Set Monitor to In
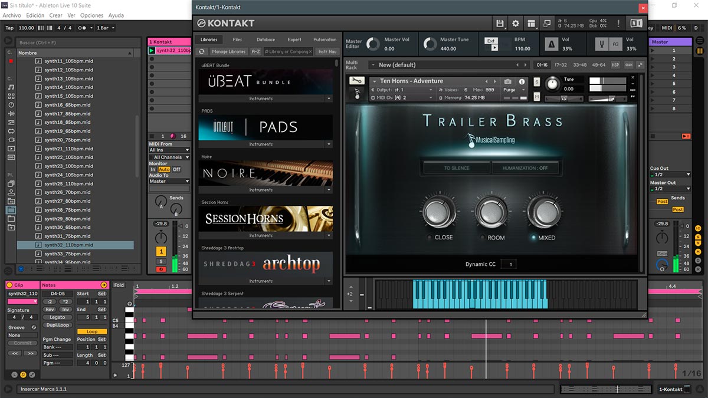Viewport: 708px width, 398px height. pos(153,169)
